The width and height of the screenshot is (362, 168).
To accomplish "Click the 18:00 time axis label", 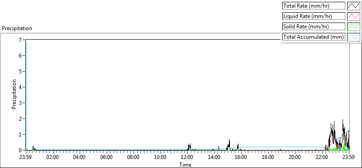I will 268,158.
